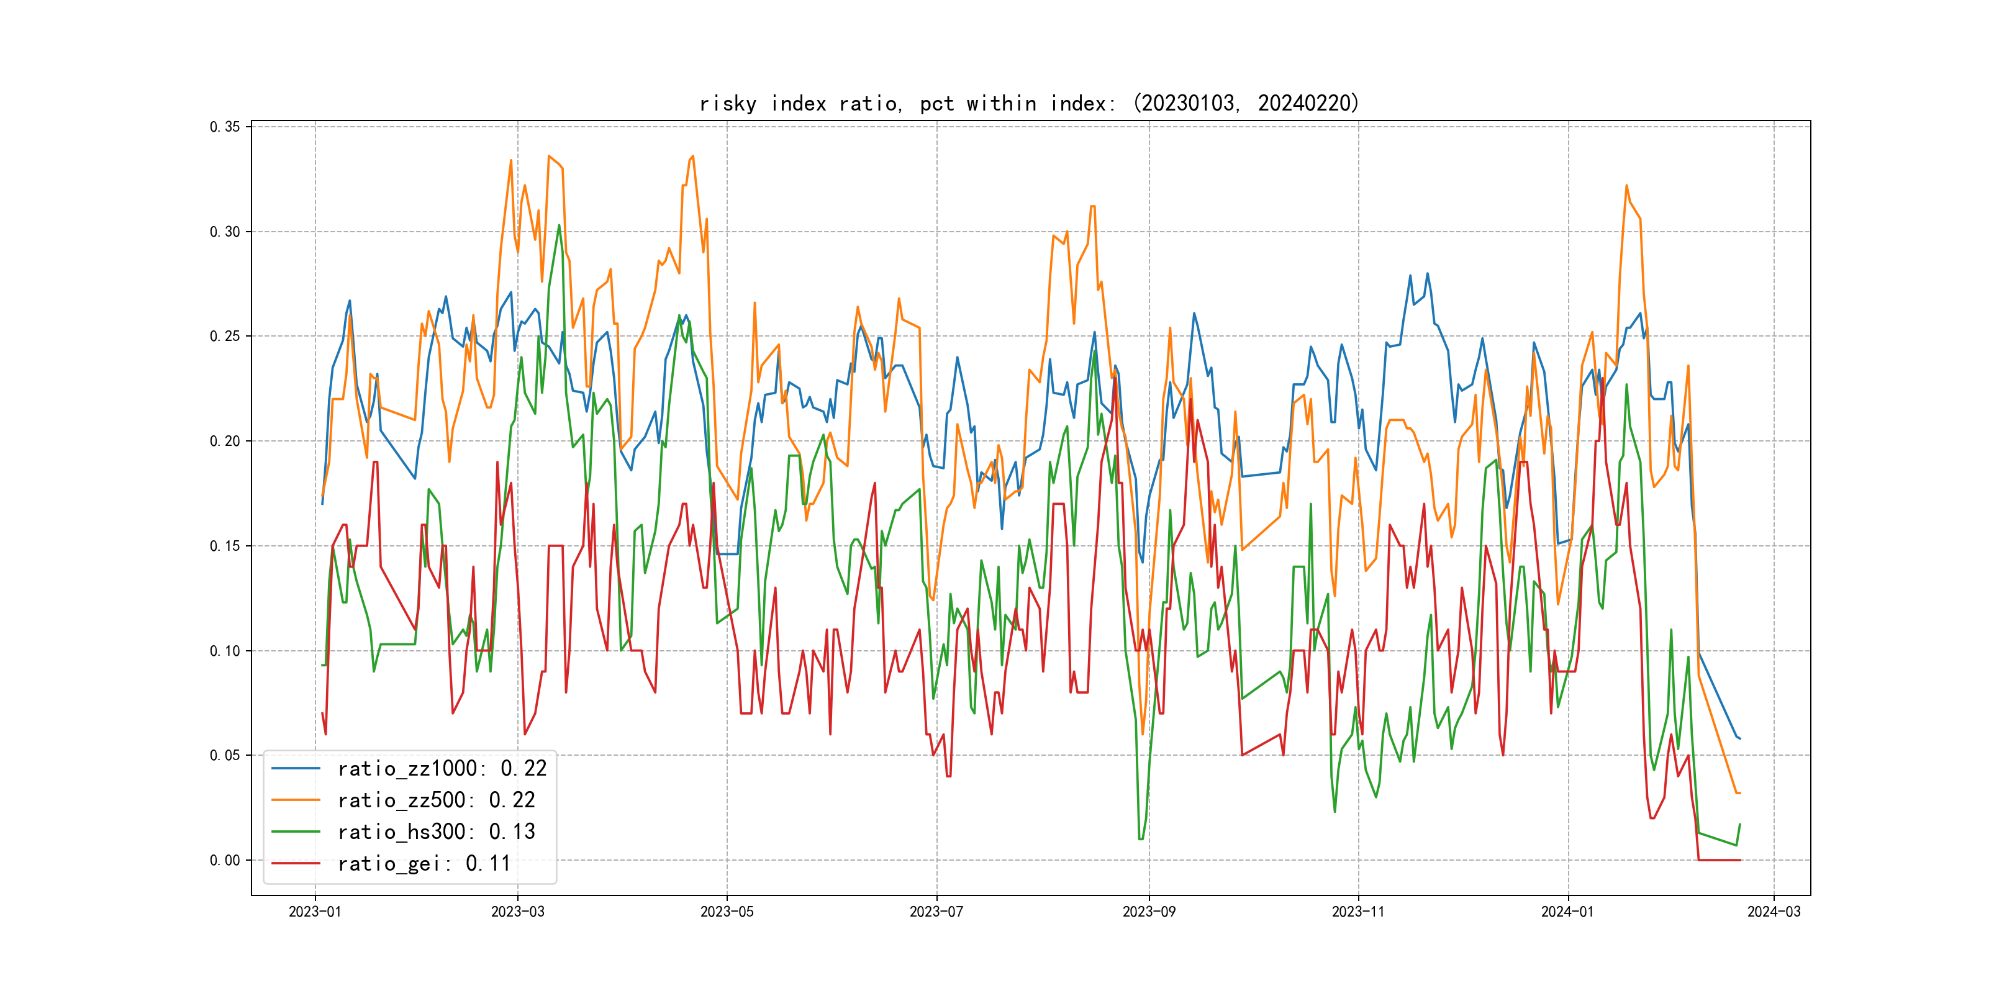Click the 2024-01 x-axis tick label
This screenshot has width=2012, height=1006.
pos(1567,912)
